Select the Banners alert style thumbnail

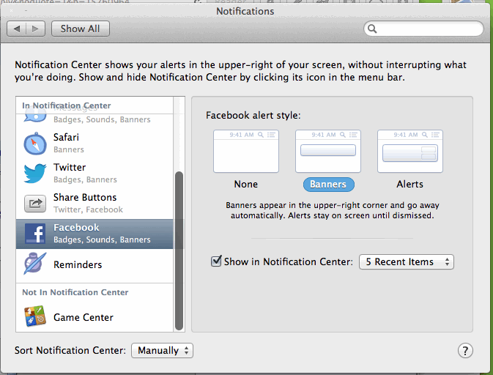(x=328, y=151)
